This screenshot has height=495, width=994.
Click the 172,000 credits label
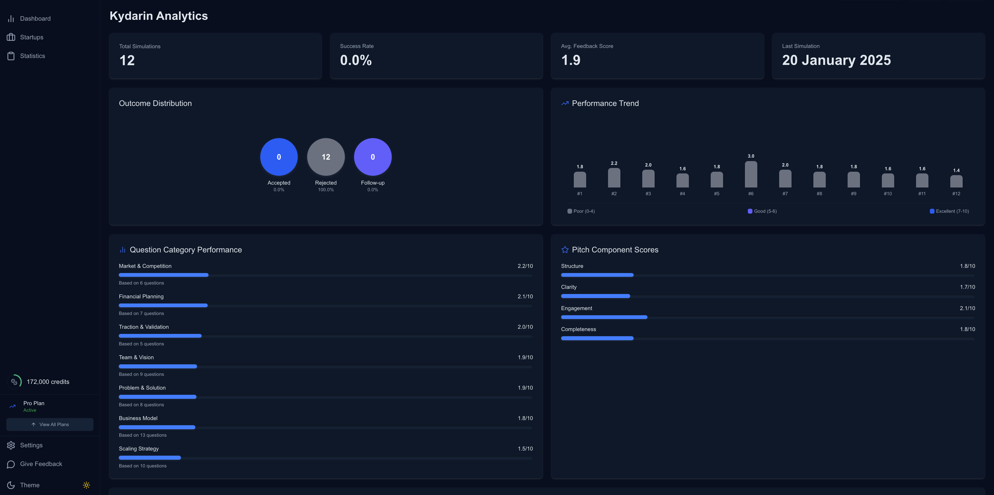tap(48, 382)
